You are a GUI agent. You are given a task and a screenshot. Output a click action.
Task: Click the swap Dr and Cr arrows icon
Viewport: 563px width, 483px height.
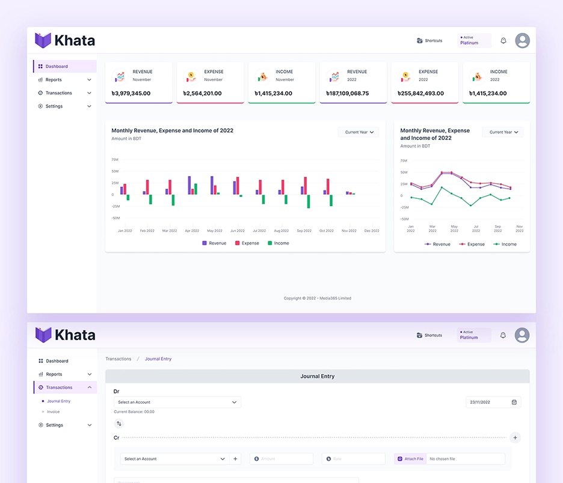119,424
